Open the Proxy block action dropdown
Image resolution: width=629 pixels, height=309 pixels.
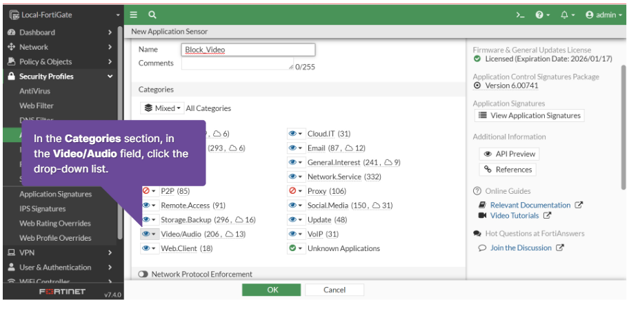(296, 191)
